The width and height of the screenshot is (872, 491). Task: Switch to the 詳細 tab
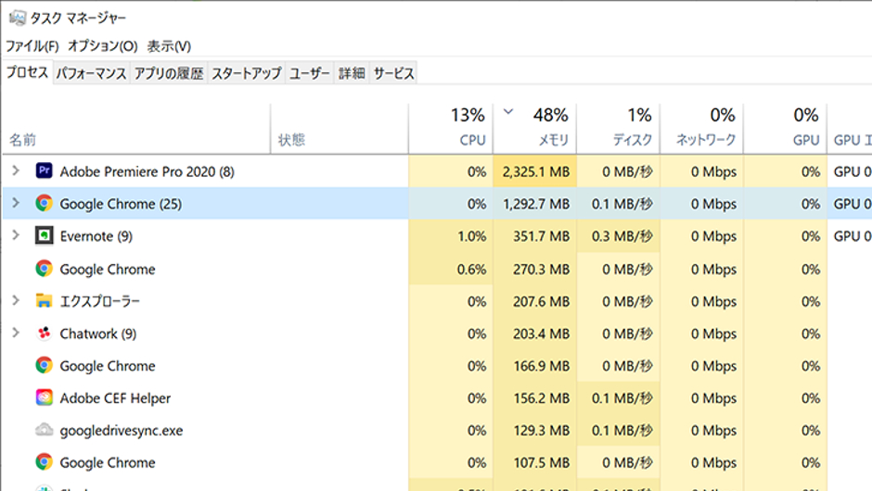tap(352, 73)
